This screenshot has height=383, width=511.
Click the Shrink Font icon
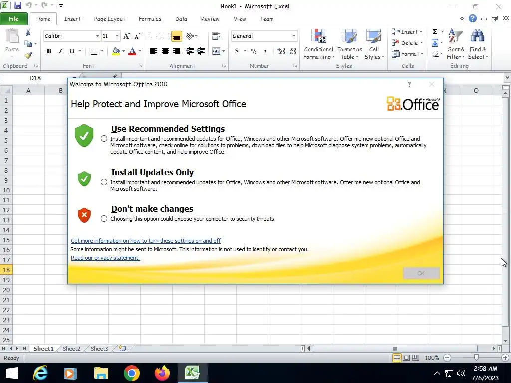pyautogui.click(x=138, y=36)
